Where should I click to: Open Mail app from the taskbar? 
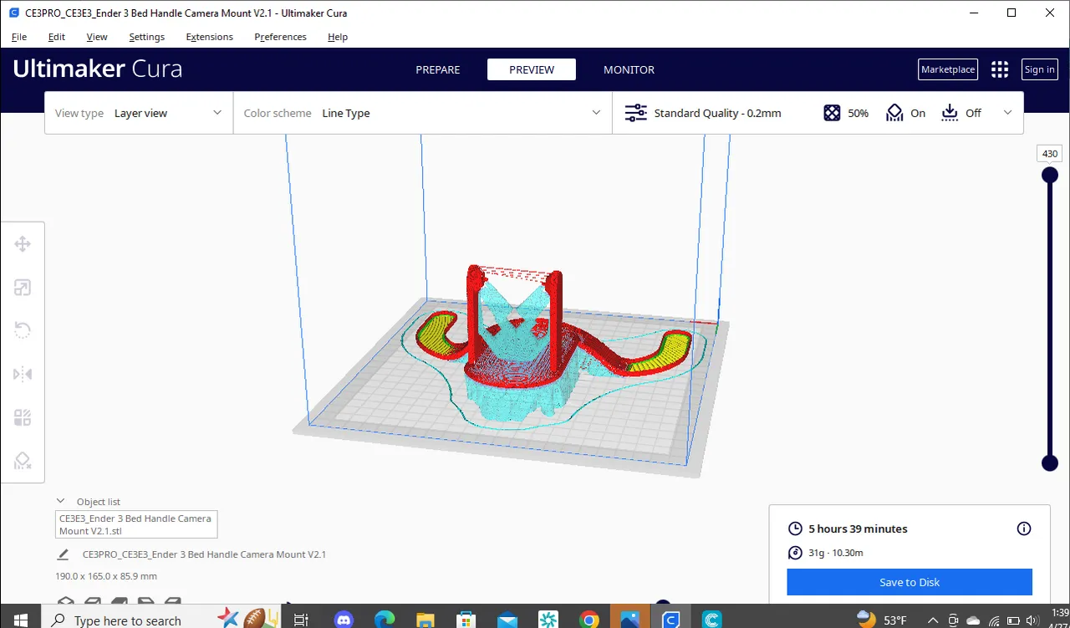[x=507, y=620]
